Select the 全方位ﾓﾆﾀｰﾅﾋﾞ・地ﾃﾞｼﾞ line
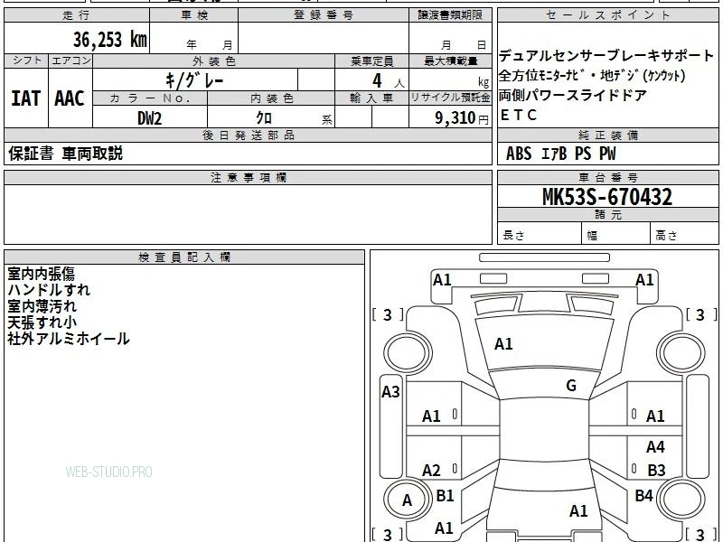Viewport: 723px width, 542px height. [x=592, y=76]
